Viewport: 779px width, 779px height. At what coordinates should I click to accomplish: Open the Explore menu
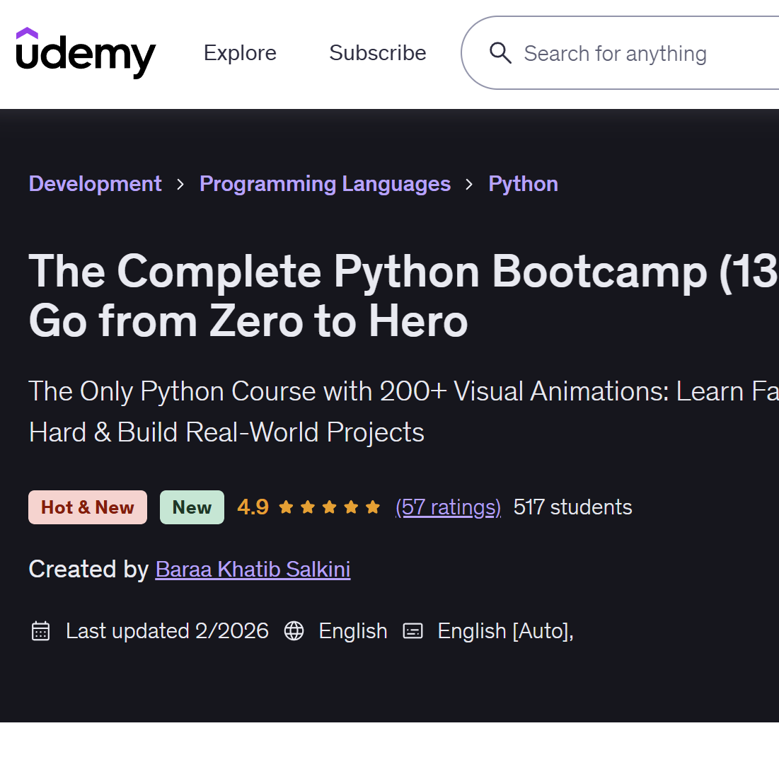(x=240, y=52)
